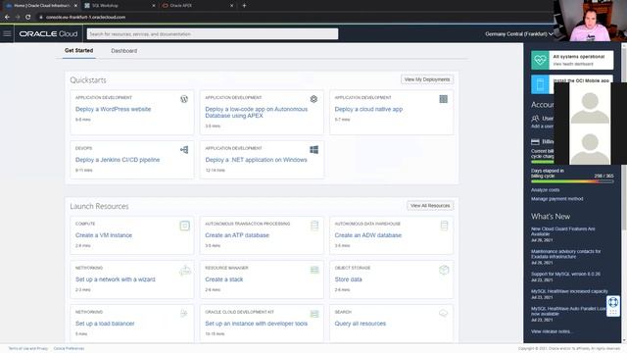Viewport: 627px width, 353px height.
Task: Open Create an ATP database link
Action: (x=237, y=235)
